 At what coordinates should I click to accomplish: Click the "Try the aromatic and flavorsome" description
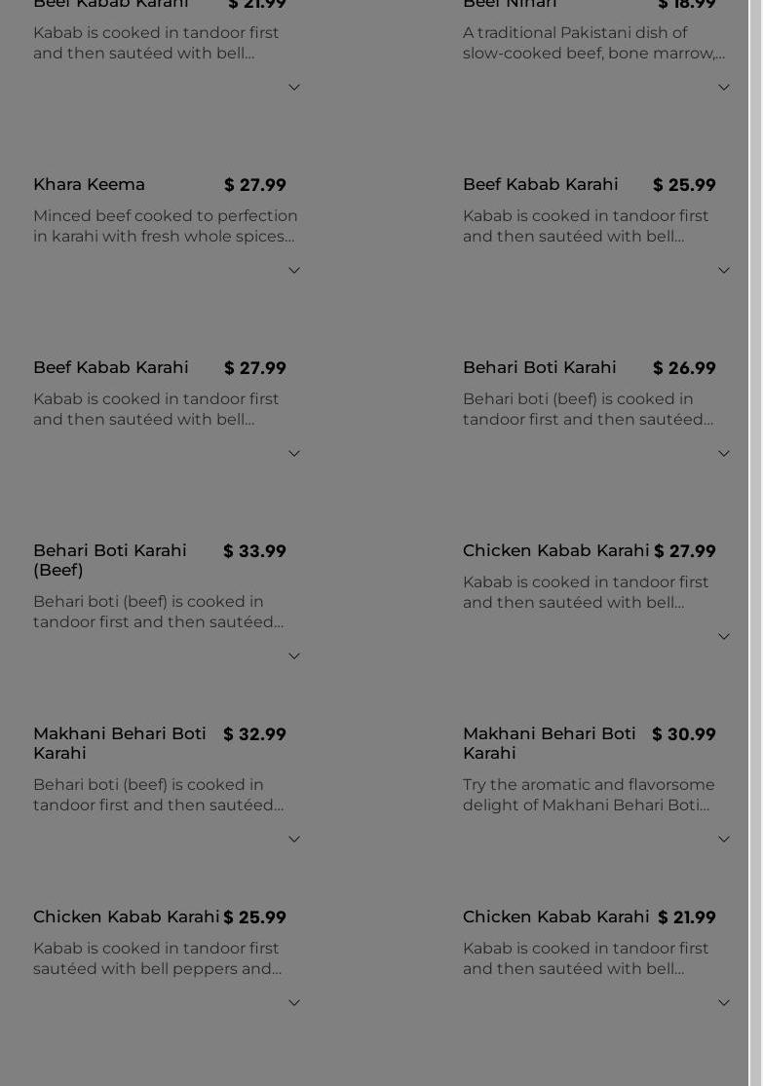coord(589,795)
